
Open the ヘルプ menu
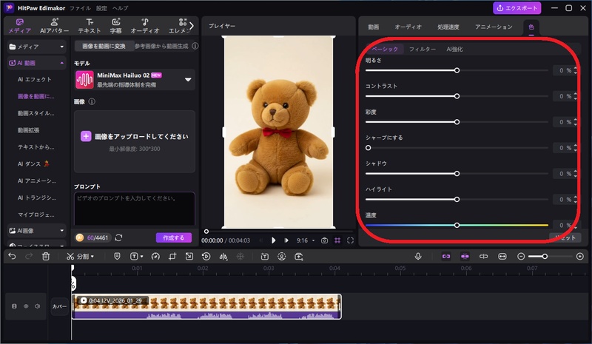coord(120,8)
